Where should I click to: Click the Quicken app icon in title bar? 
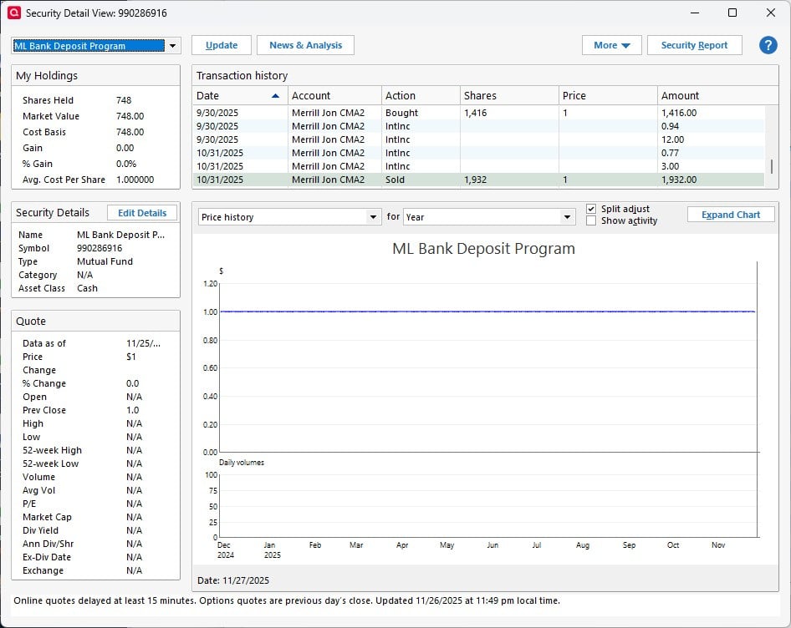click(x=13, y=13)
